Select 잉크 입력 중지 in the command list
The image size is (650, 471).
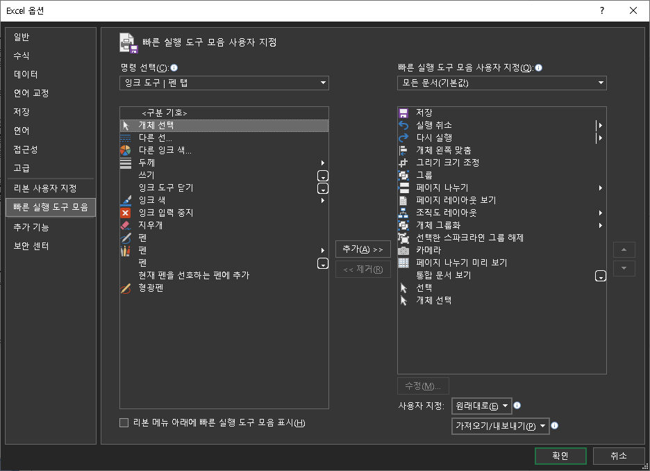(x=224, y=213)
